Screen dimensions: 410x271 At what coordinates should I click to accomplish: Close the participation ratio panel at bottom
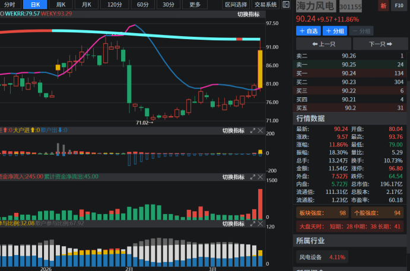click(x=261, y=224)
